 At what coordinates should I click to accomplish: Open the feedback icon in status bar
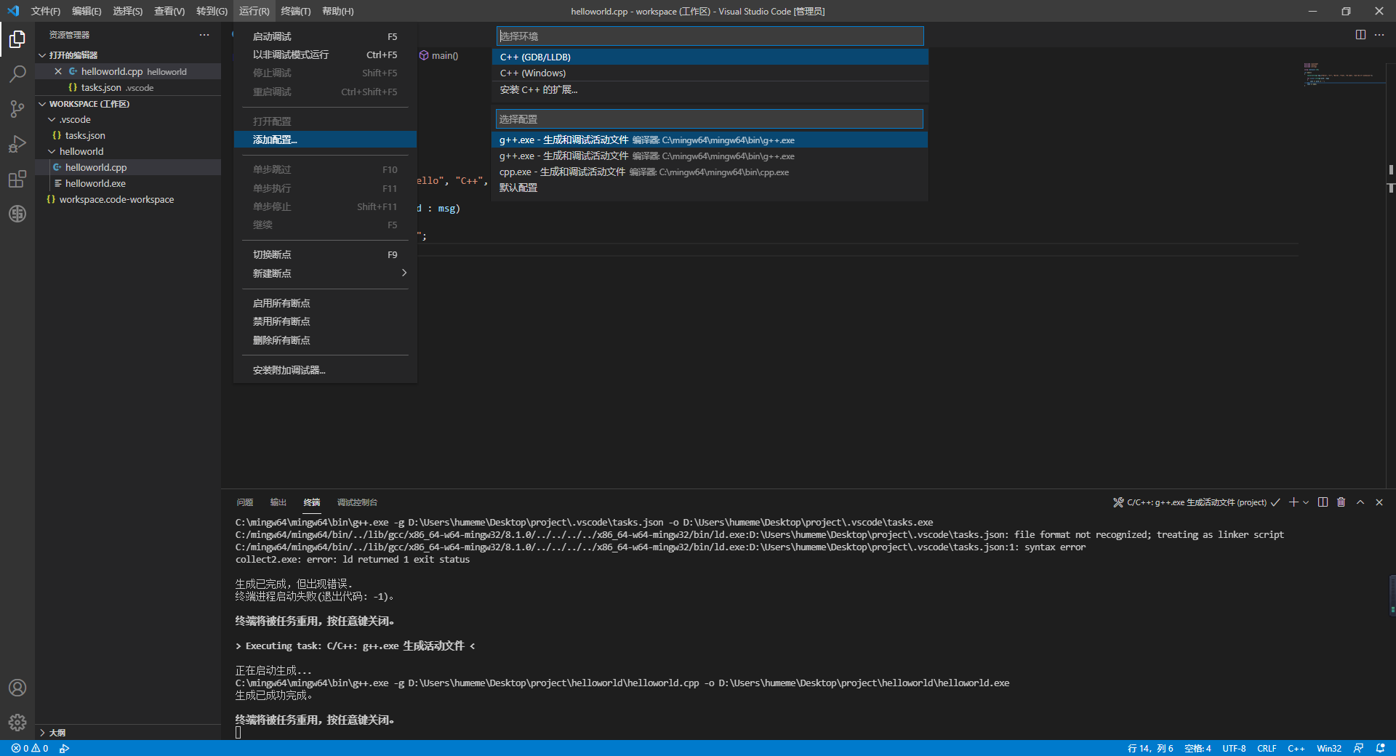click(1358, 748)
